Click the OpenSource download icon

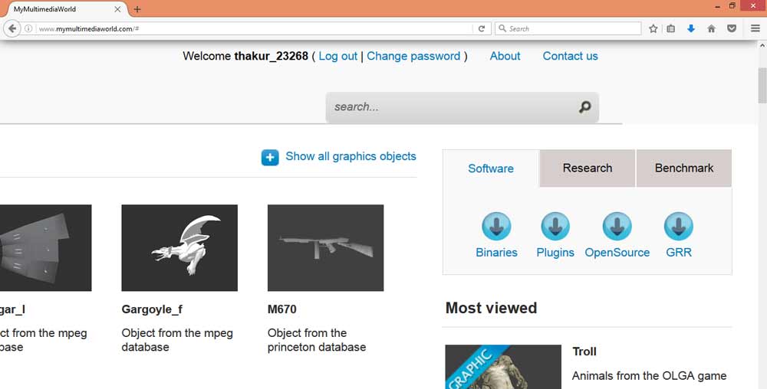(x=617, y=227)
